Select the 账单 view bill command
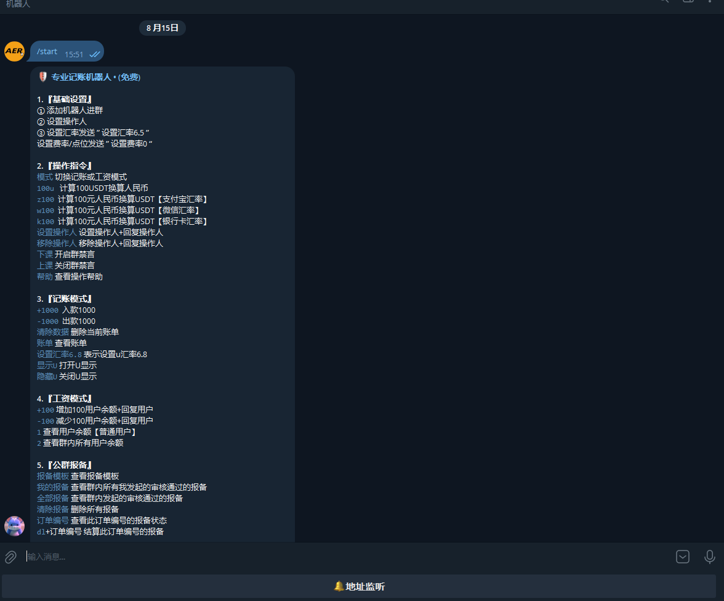Viewport: 724px width, 601px height. click(x=45, y=343)
